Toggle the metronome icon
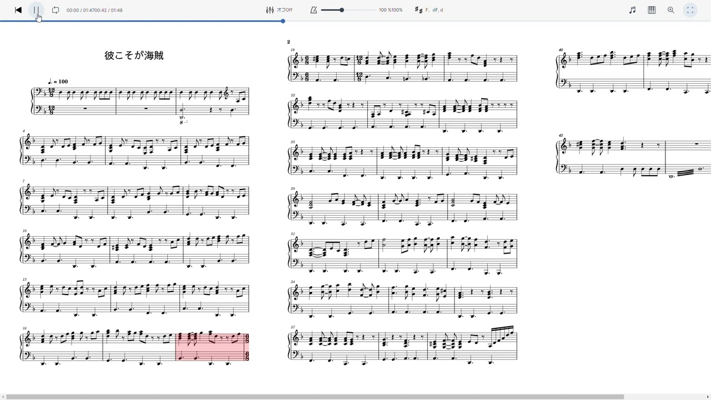 (314, 10)
